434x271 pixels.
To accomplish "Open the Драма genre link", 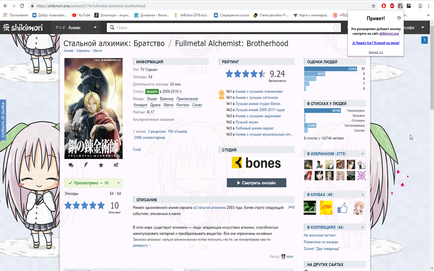I will click(x=156, y=105).
